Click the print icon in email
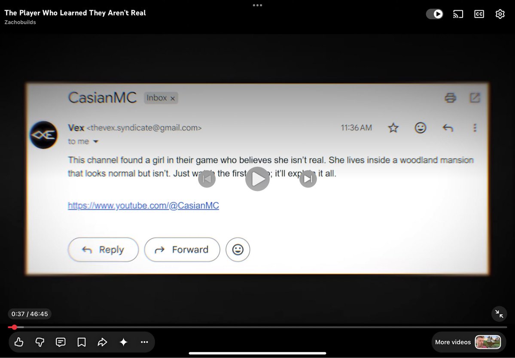This screenshot has width=515, height=358. (x=450, y=98)
